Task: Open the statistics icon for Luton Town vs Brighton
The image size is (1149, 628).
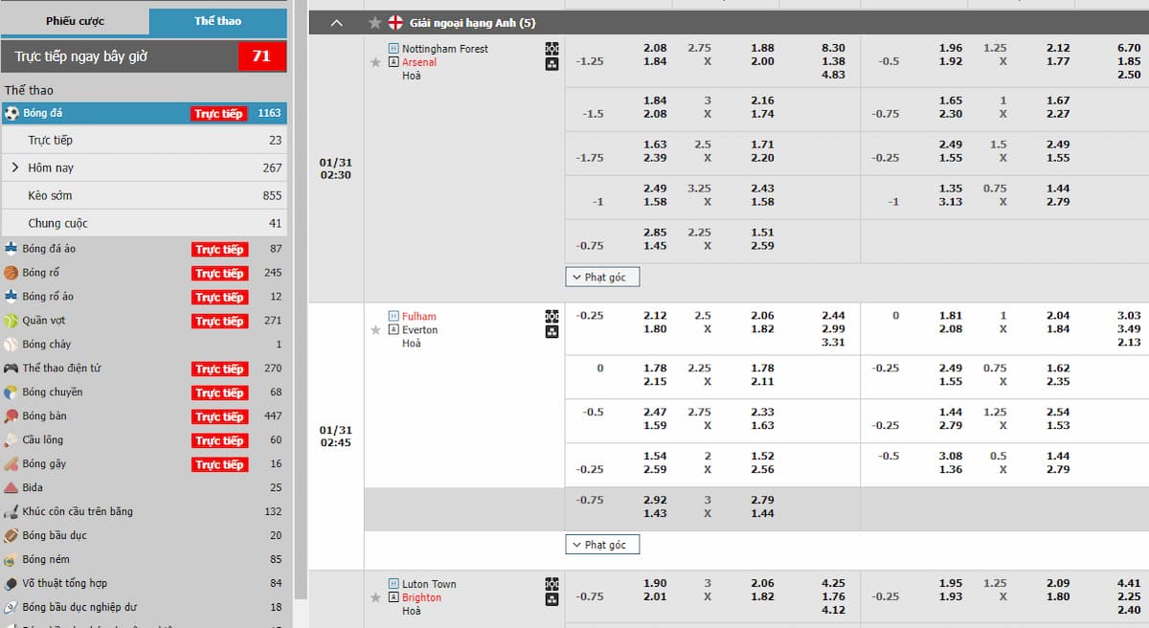Action: tap(552, 600)
